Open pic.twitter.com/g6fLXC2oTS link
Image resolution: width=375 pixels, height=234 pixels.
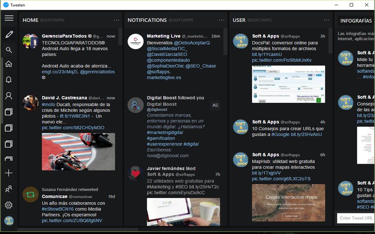[x=281, y=179]
